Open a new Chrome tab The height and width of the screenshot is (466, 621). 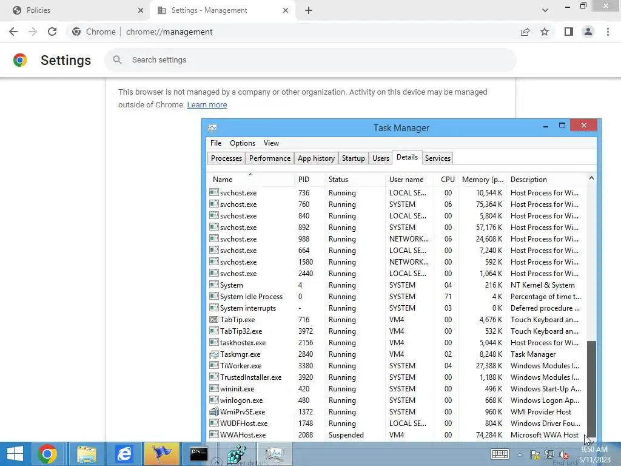pyautogui.click(x=309, y=10)
